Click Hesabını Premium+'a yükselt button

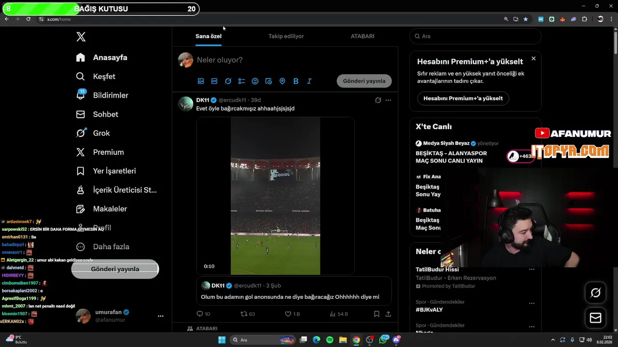[x=463, y=98]
